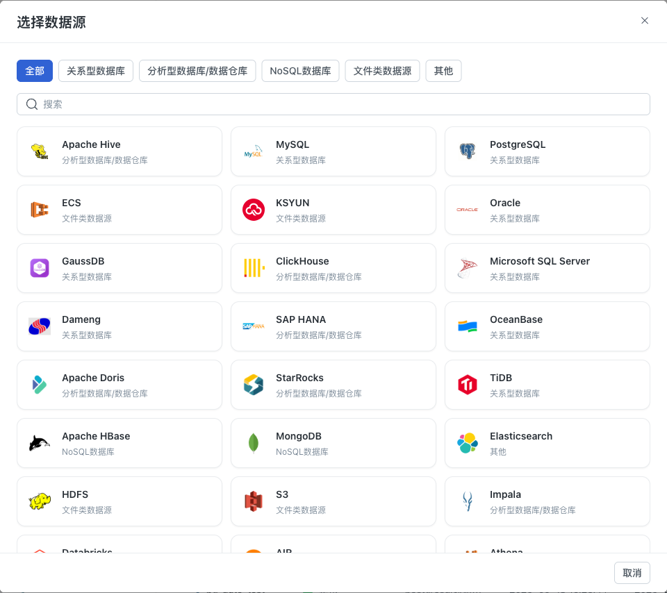The width and height of the screenshot is (667, 593).
Task: Click the StarRocks logo icon
Action: 254,384
